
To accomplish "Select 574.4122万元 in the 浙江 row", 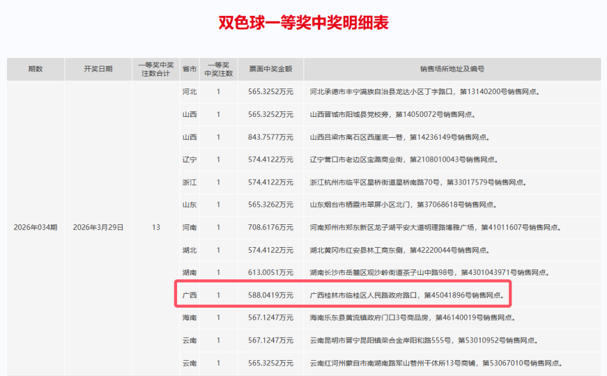I will pos(271,183).
